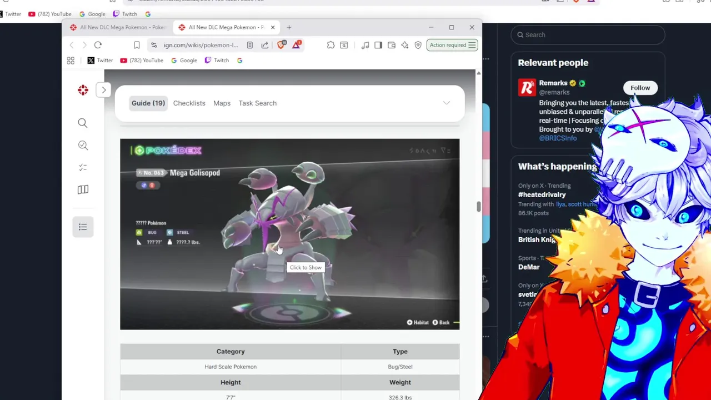Open the DeMar sports trend
The image size is (711, 400).
click(529, 267)
